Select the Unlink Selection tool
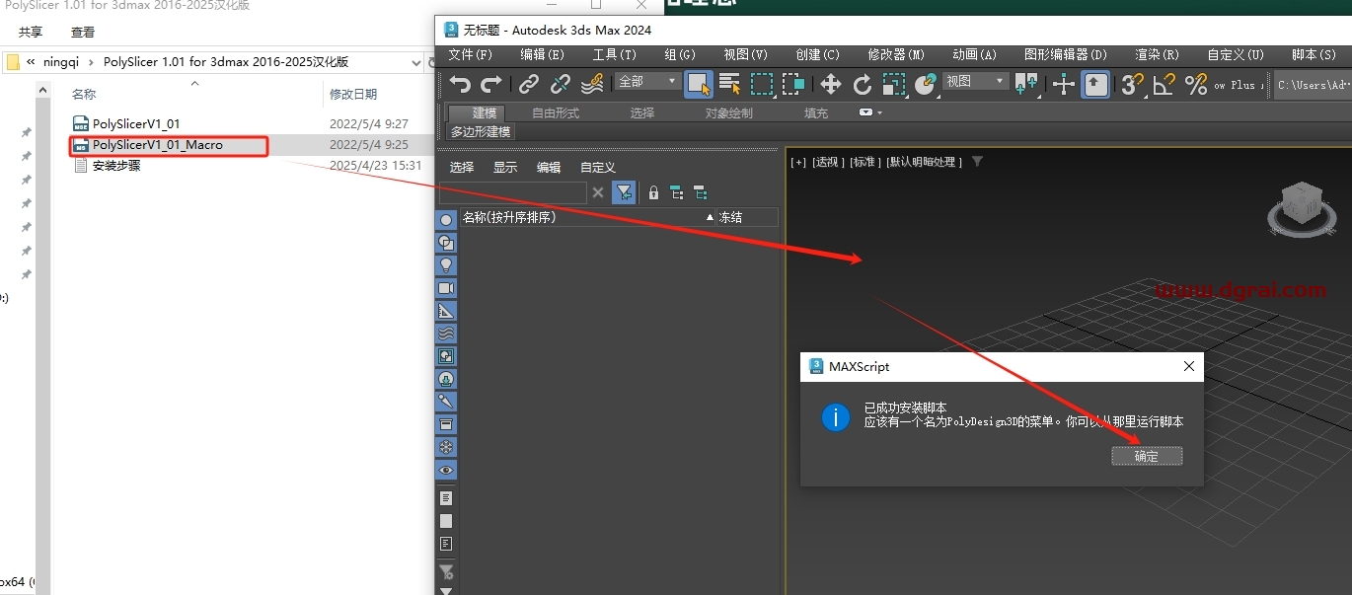Screen dimensions: 1352x595 (561, 84)
